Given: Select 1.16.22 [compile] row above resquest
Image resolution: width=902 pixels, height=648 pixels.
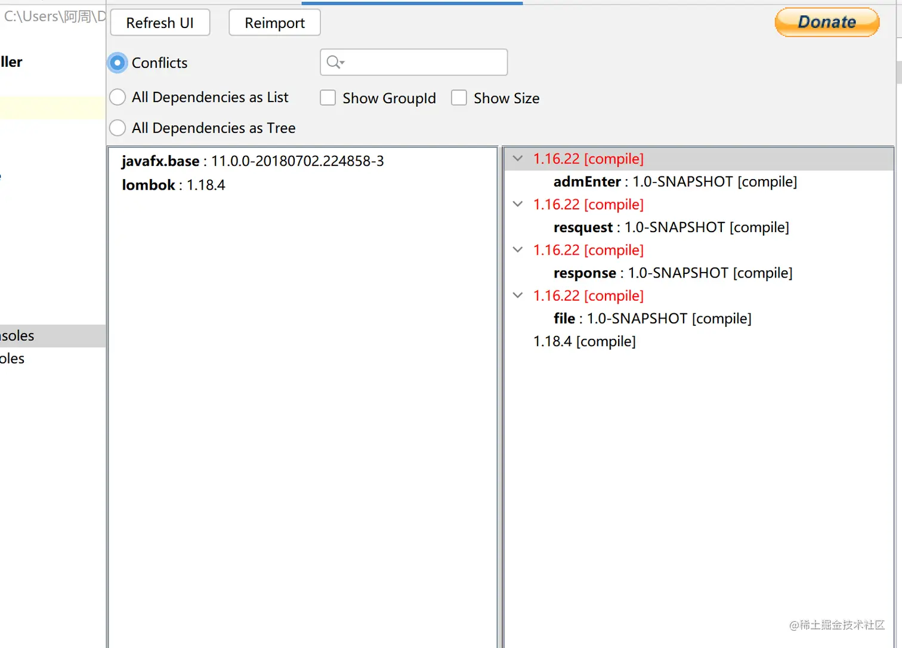Looking at the screenshot, I should coord(588,204).
